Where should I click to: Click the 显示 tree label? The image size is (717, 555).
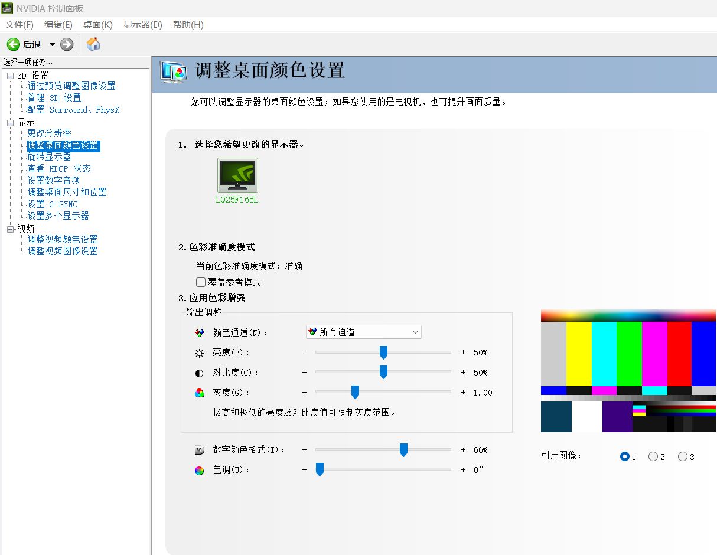tap(26, 123)
